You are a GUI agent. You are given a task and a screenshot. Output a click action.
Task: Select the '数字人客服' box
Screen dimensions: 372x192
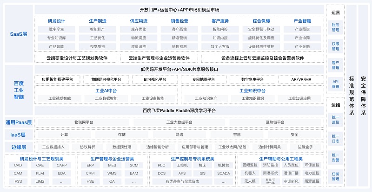[x=220, y=47]
